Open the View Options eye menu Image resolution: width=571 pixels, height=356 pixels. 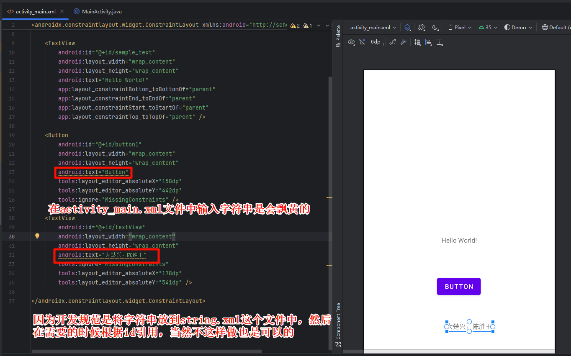pyautogui.click(x=351, y=42)
